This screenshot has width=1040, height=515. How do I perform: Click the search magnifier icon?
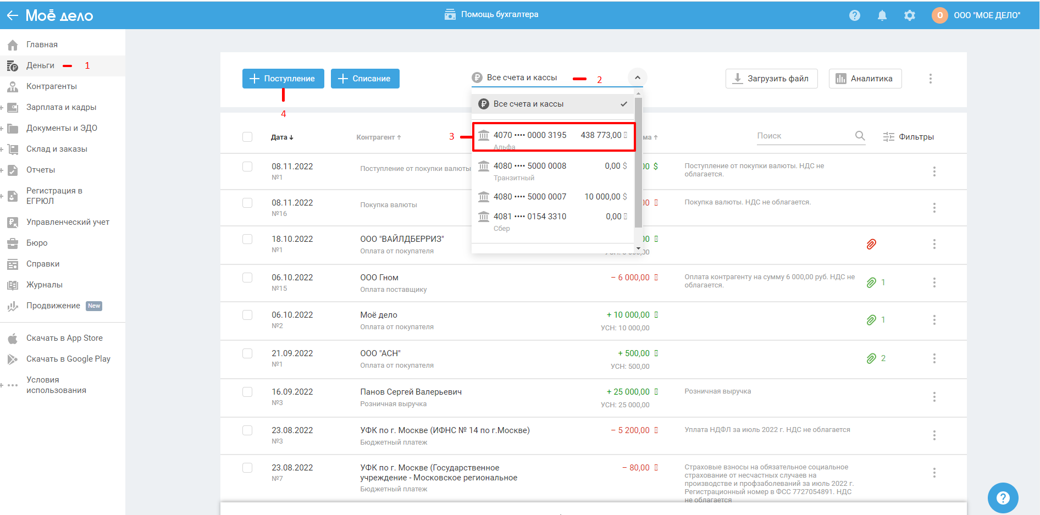860,136
